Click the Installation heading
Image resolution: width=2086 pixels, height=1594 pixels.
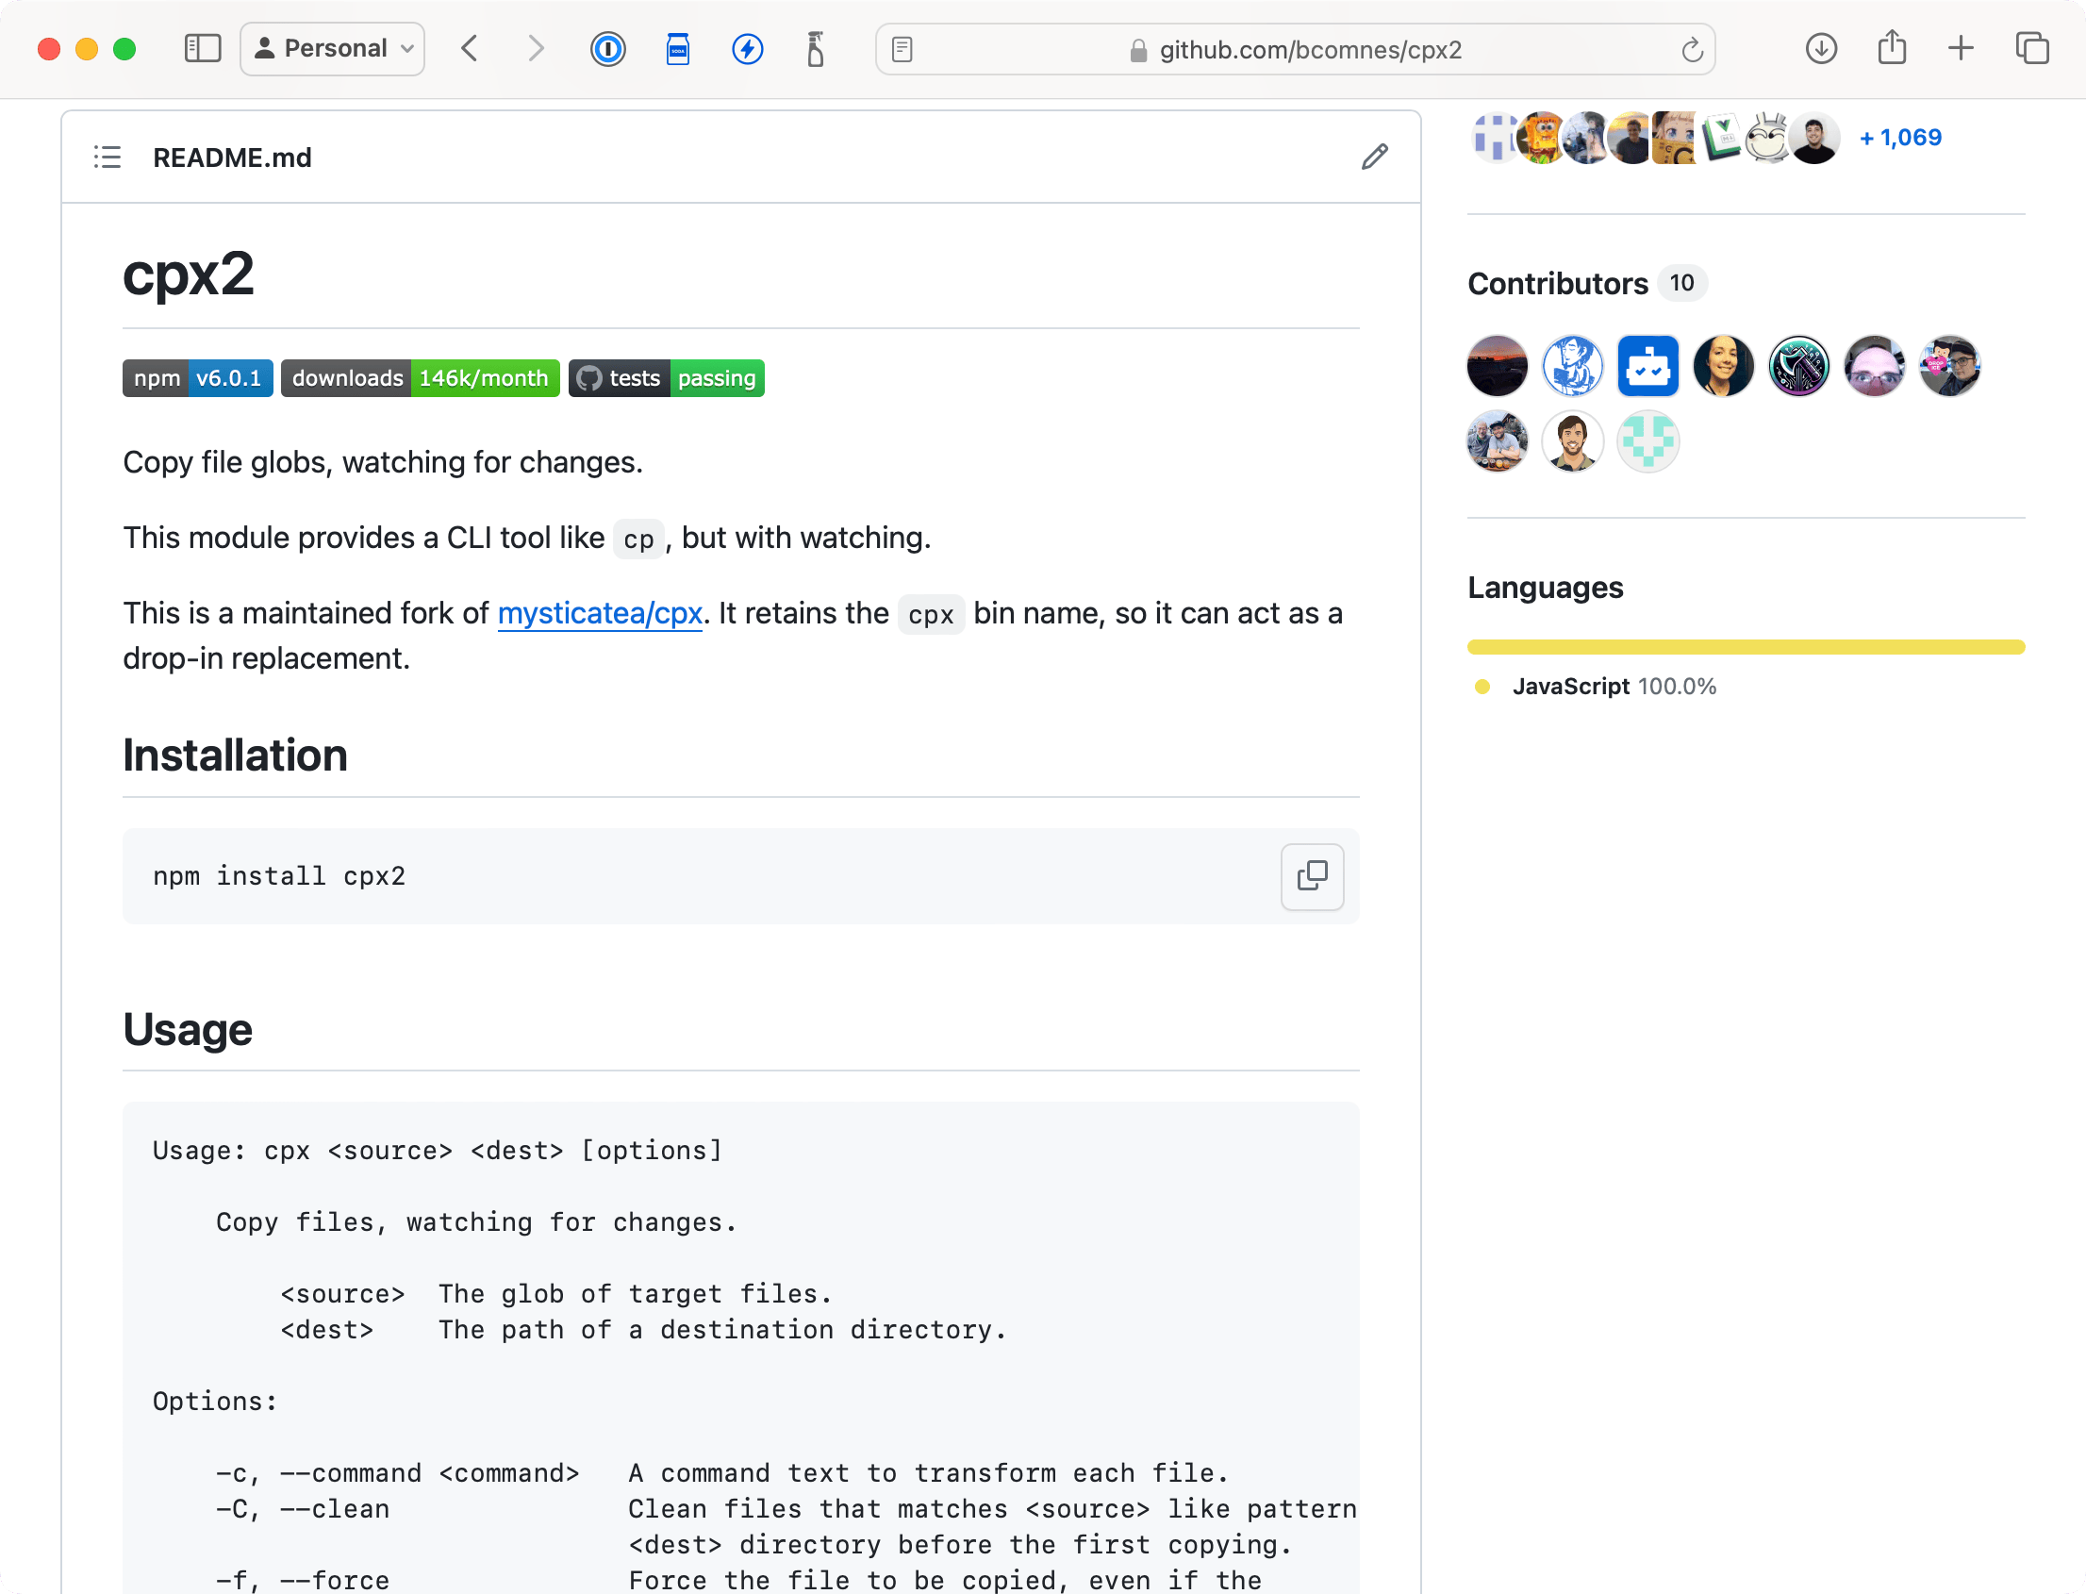point(235,756)
